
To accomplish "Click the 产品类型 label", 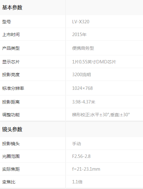I will click(x=11, y=48).
